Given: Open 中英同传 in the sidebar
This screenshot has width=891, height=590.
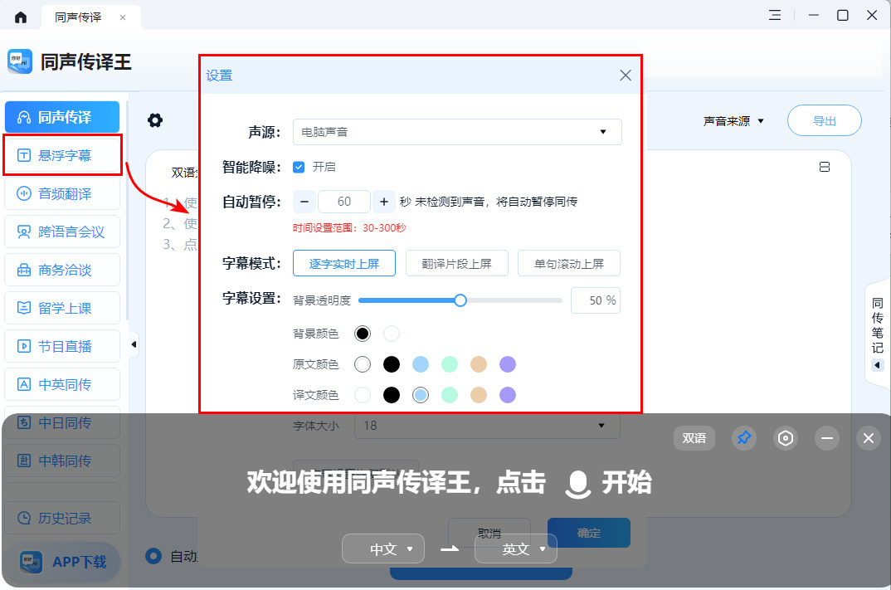Looking at the screenshot, I should [x=62, y=384].
